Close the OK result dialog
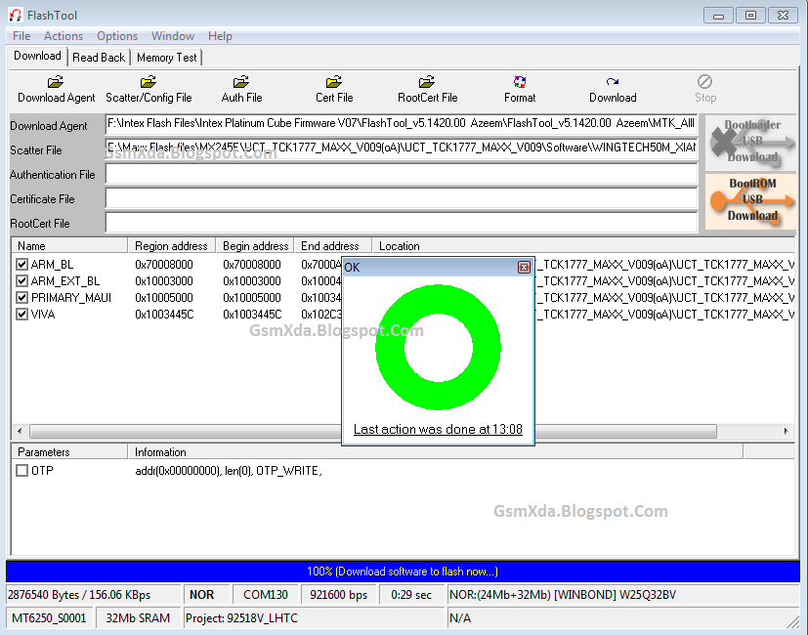Image resolution: width=808 pixels, height=635 pixels. (524, 267)
